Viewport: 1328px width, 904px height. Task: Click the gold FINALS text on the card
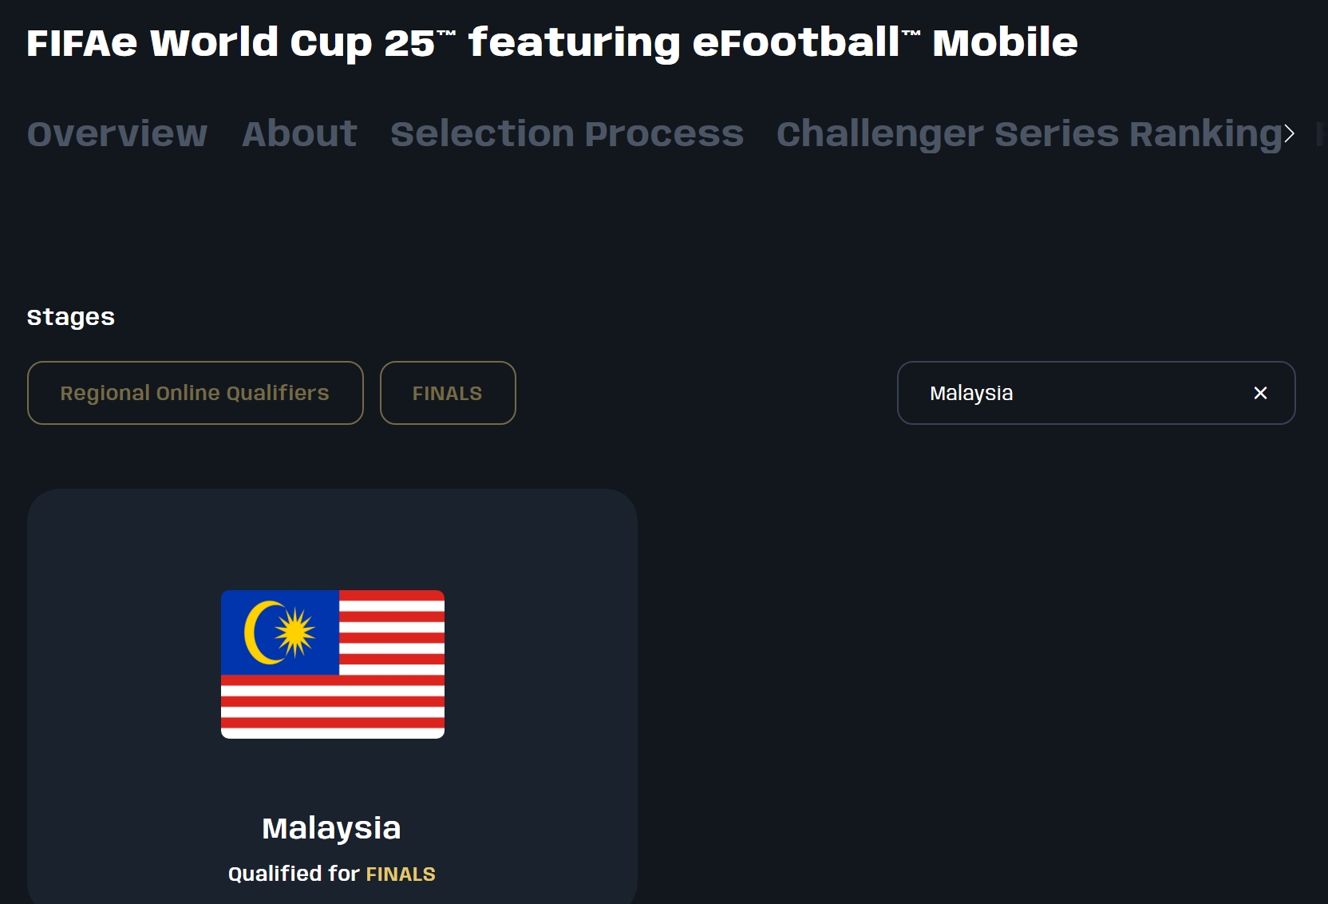pyautogui.click(x=401, y=874)
